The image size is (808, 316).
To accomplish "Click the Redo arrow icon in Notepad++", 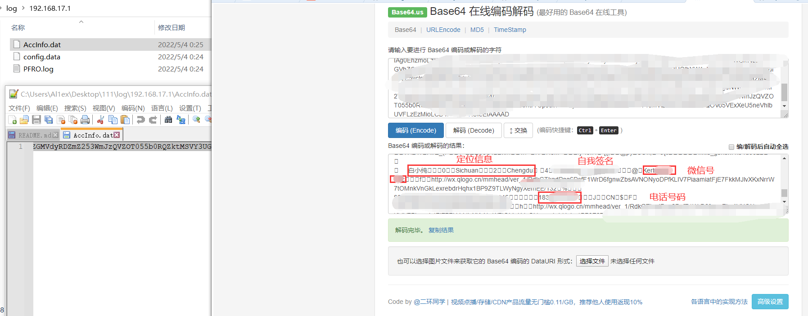I will pyautogui.click(x=153, y=120).
